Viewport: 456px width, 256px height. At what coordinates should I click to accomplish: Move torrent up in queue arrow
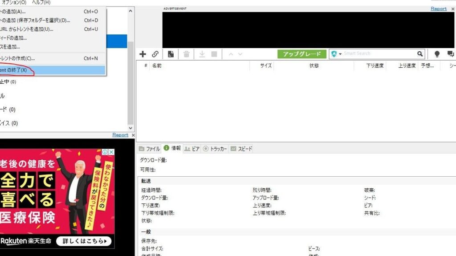click(x=231, y=54)
